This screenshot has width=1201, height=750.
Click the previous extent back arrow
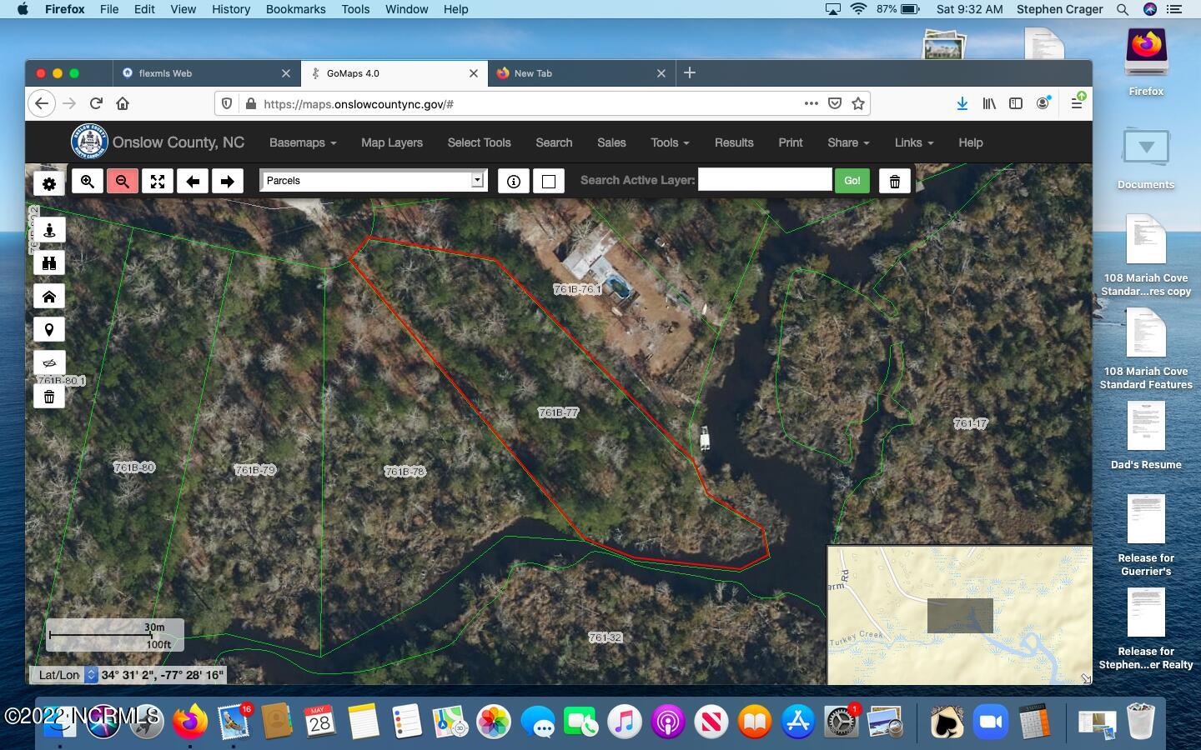tap(193, 181)
